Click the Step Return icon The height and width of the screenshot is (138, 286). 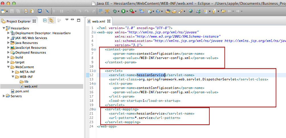[x=93, y=11]
